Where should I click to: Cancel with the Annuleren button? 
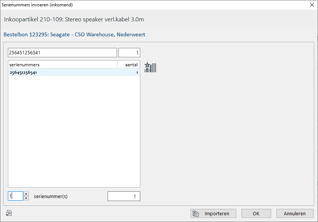point(294,213)
